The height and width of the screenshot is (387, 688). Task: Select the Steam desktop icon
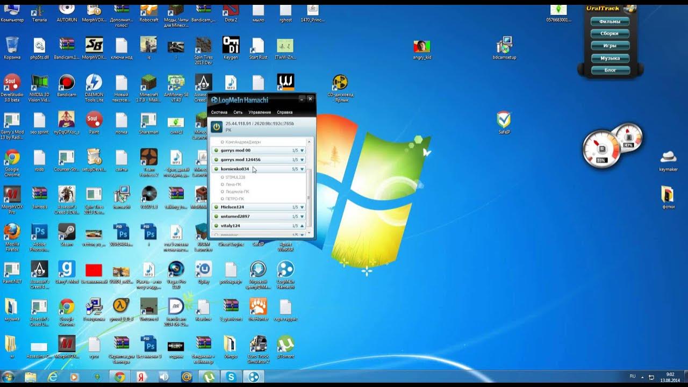click(x=67, y=234)
